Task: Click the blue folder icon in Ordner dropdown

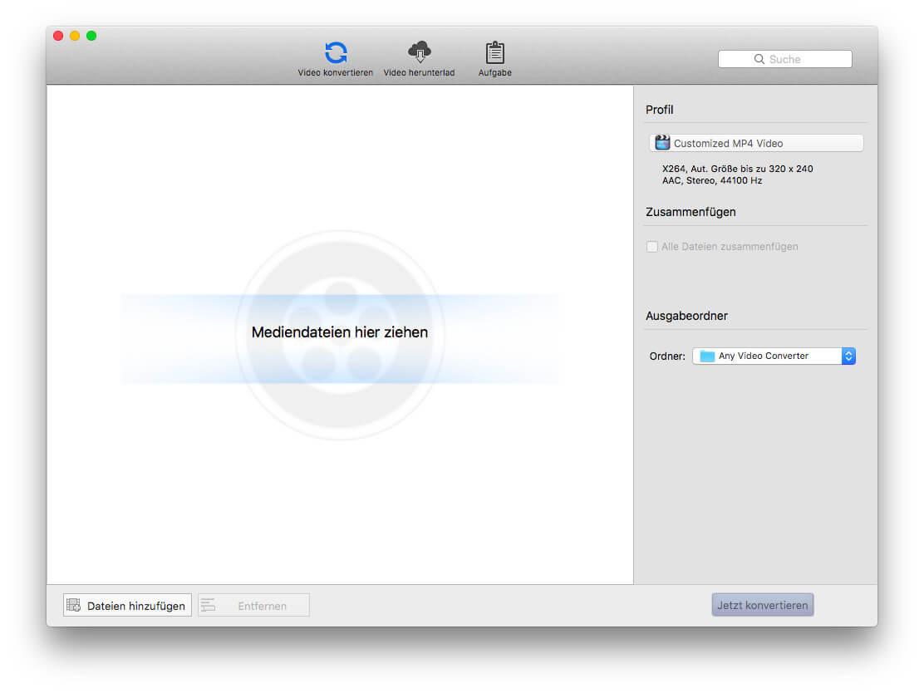Action: pos(707,356)
